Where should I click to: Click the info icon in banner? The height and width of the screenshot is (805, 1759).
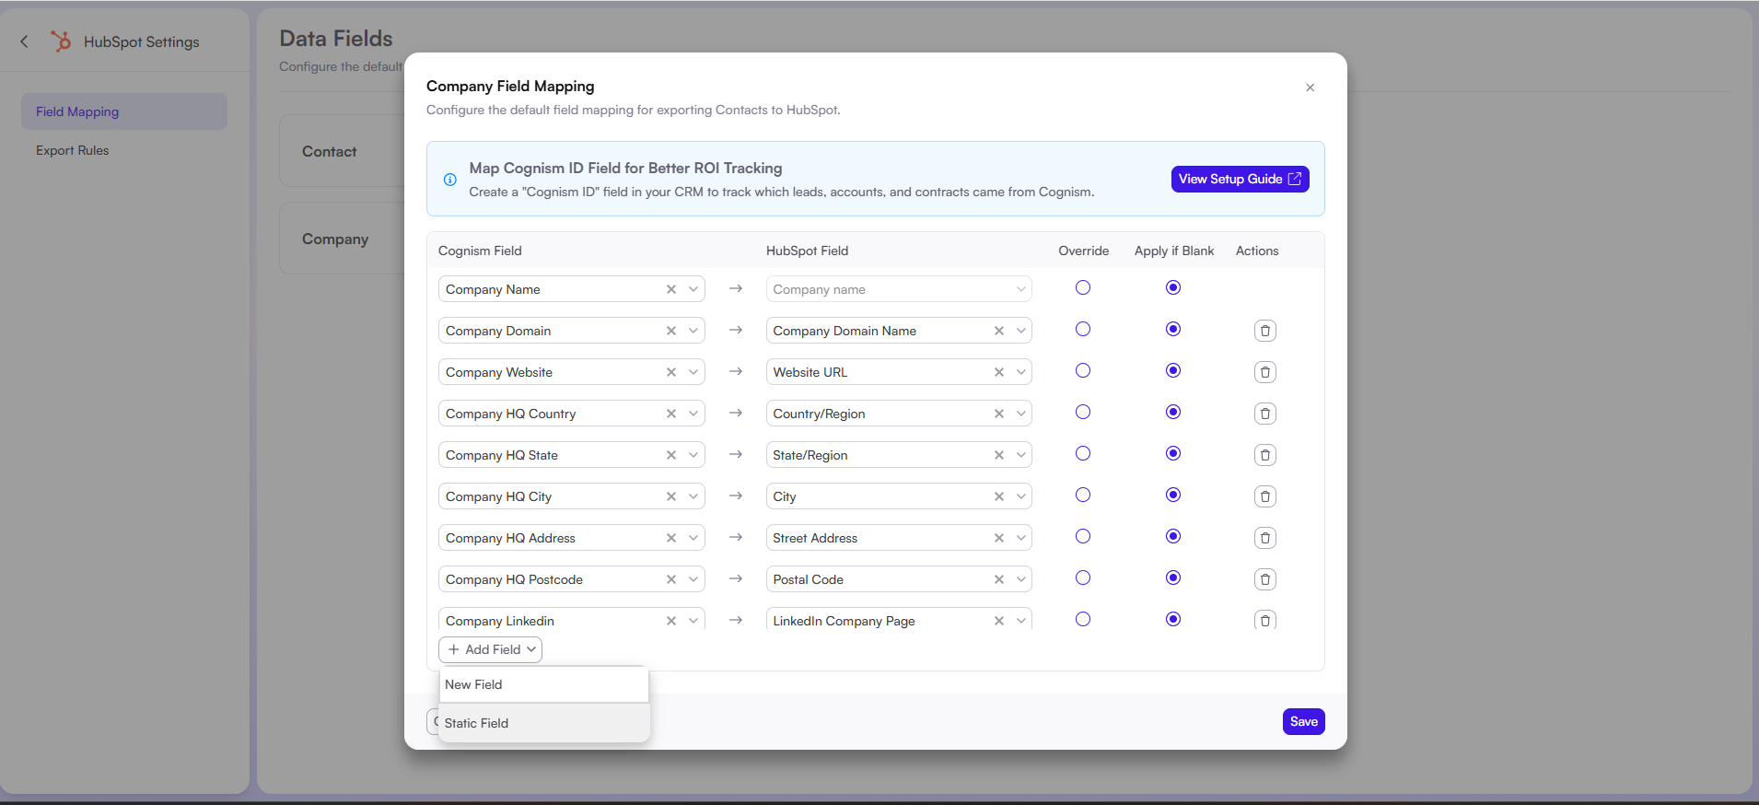pyautogui.click(x=450, y=180)
